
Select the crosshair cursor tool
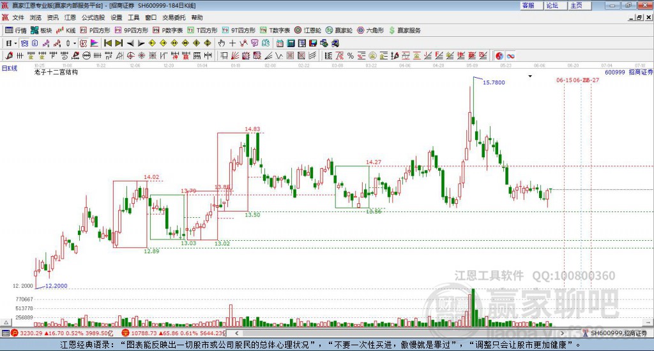[x=232, y=43]
